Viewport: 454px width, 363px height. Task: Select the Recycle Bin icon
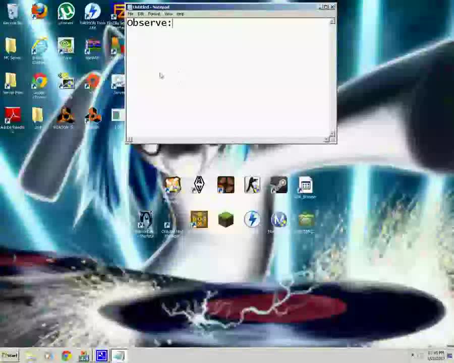click(x=13, y=12)
